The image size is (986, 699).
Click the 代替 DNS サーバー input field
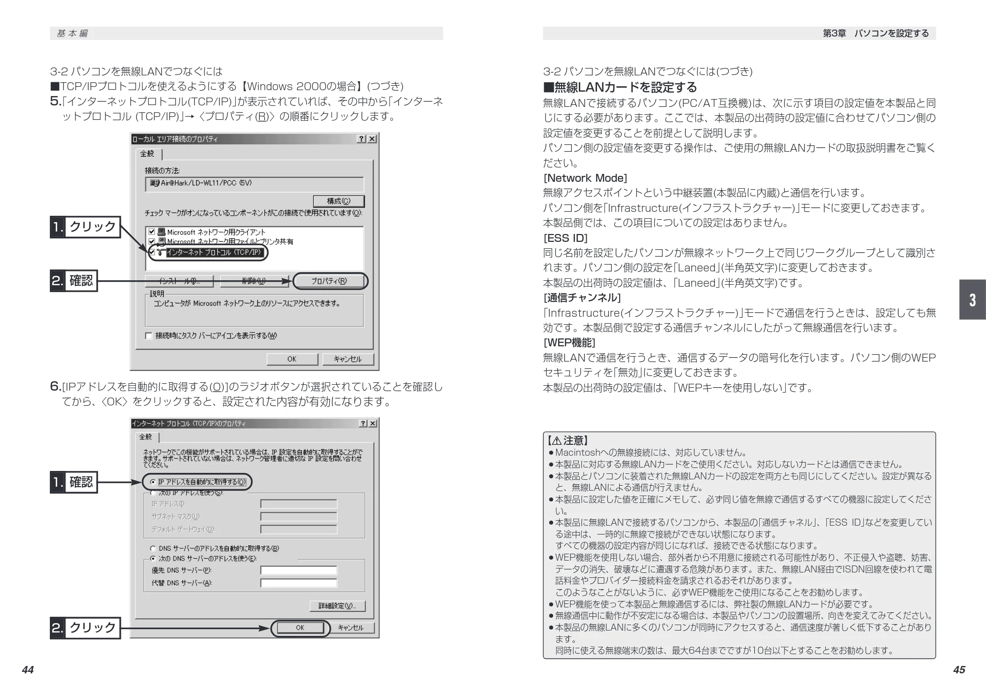(299, 583)
